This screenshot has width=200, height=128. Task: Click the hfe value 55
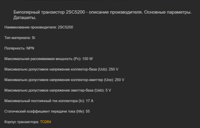[88, 111]
